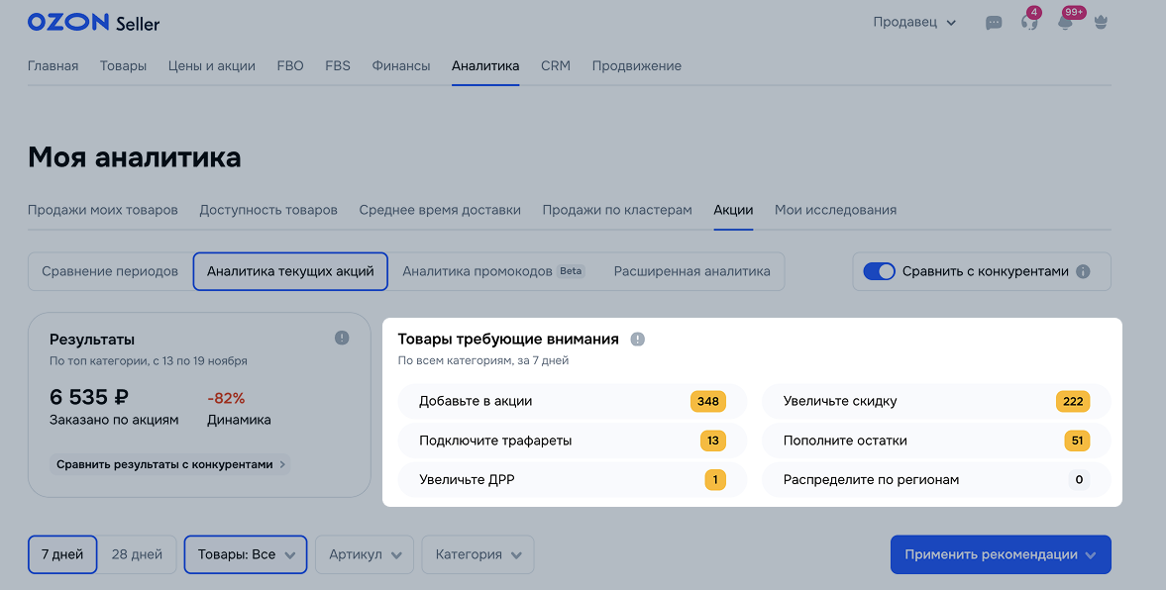Open the Артикул filter dropdown
1166x590 pixels.
(364, 554)
